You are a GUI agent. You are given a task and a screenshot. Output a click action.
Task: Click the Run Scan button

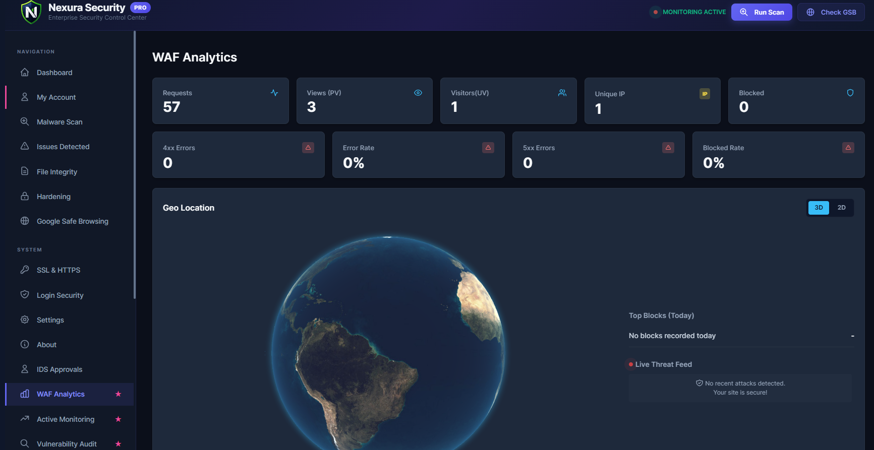tap(762, 12)
